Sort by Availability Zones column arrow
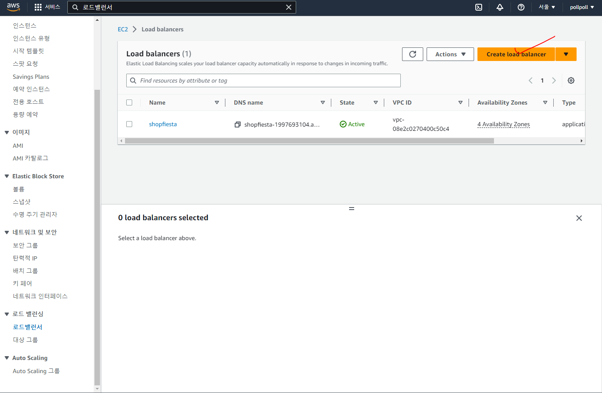The height and width of the screenshot is (393, 602). pos(545,102)
